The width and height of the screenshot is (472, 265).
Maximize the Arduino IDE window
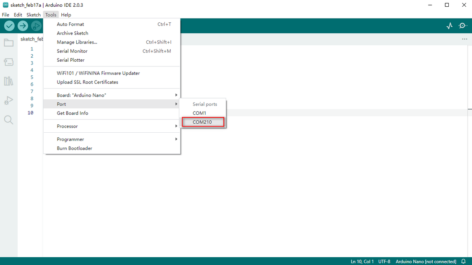[x=447, y=5]
